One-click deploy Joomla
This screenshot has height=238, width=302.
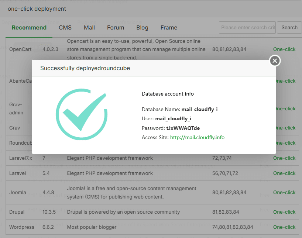(x=284, y=192)
